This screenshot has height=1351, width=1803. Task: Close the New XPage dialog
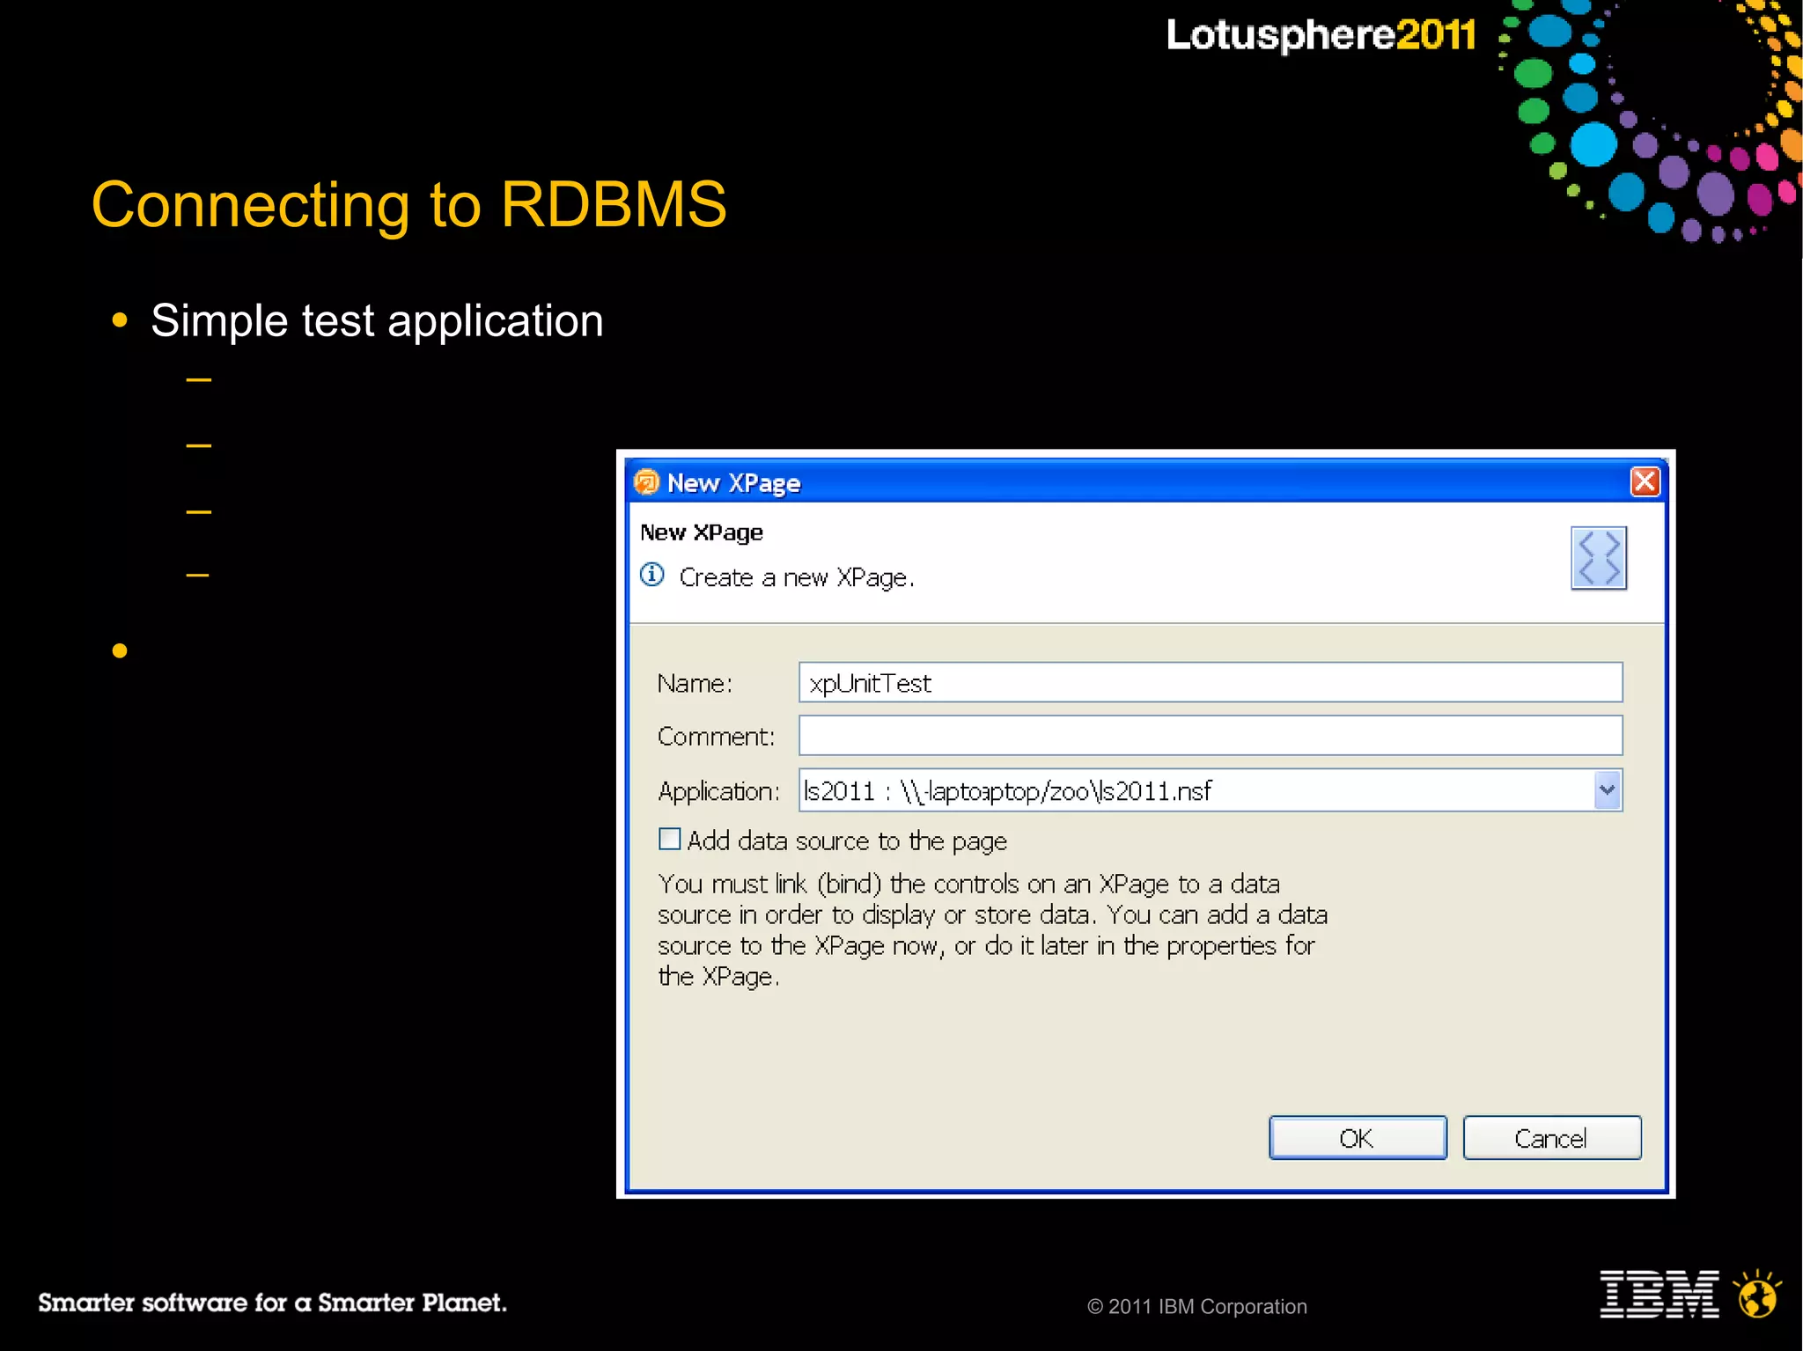pyautogui.click(x=1644, y=481)
